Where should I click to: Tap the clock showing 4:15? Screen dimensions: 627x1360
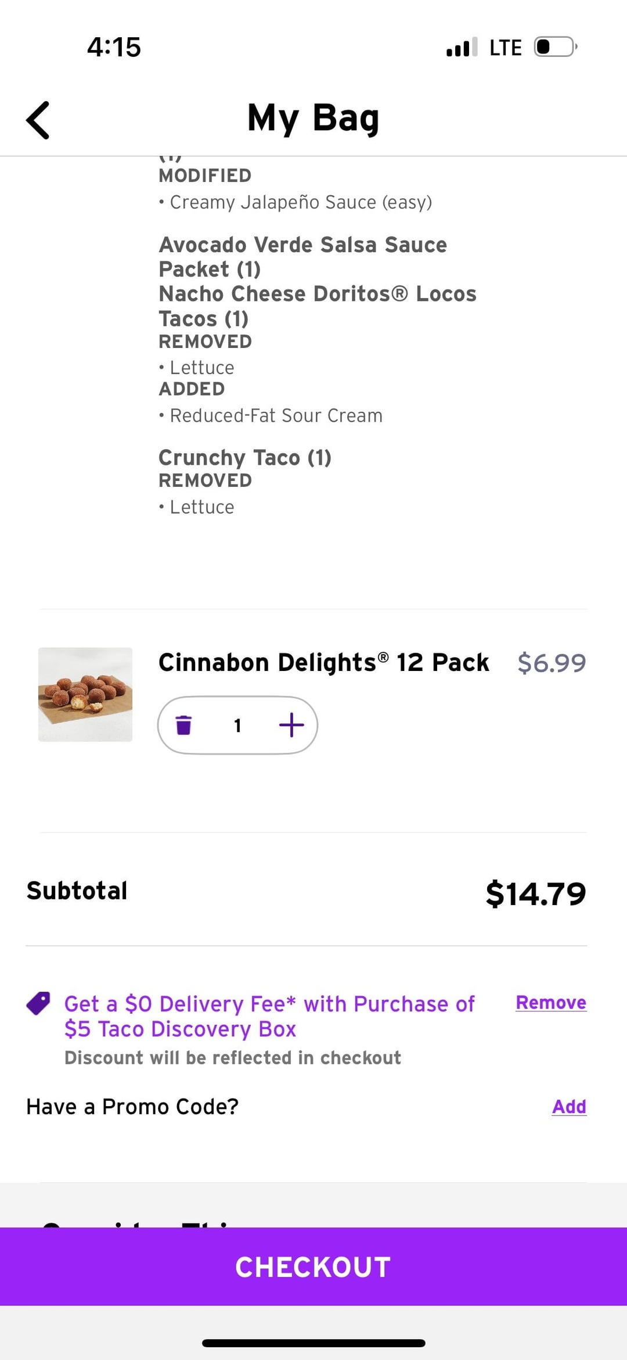pos(114,47)
